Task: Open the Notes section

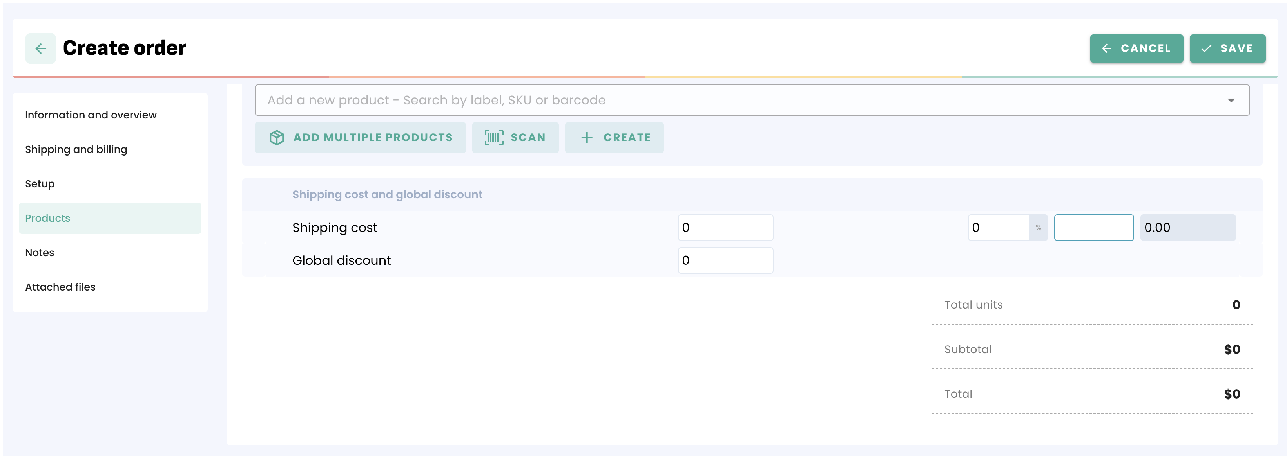Action: tap(40, 253)
